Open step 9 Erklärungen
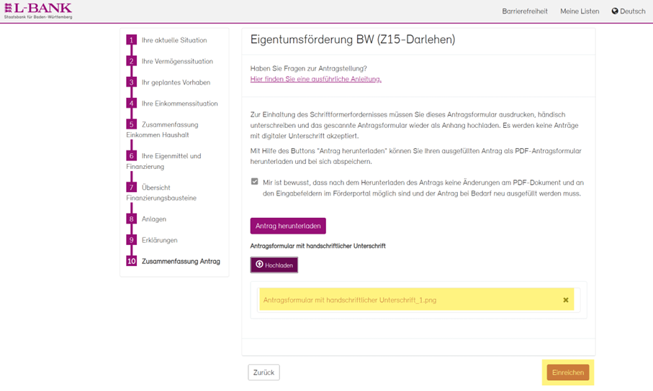 pyautogui.click(x=159, y=240)
